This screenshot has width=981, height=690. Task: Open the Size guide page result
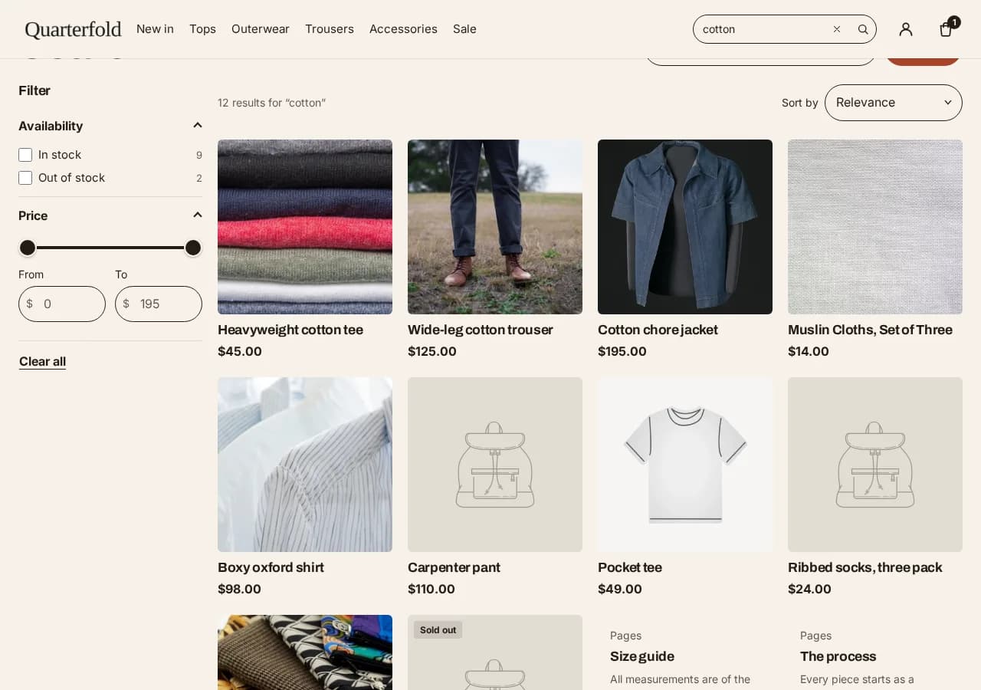click(x=642, y=656)
